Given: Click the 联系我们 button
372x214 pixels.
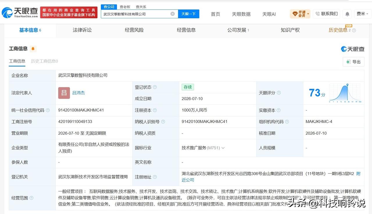Looking at the screenshot, I should [326, 14].
